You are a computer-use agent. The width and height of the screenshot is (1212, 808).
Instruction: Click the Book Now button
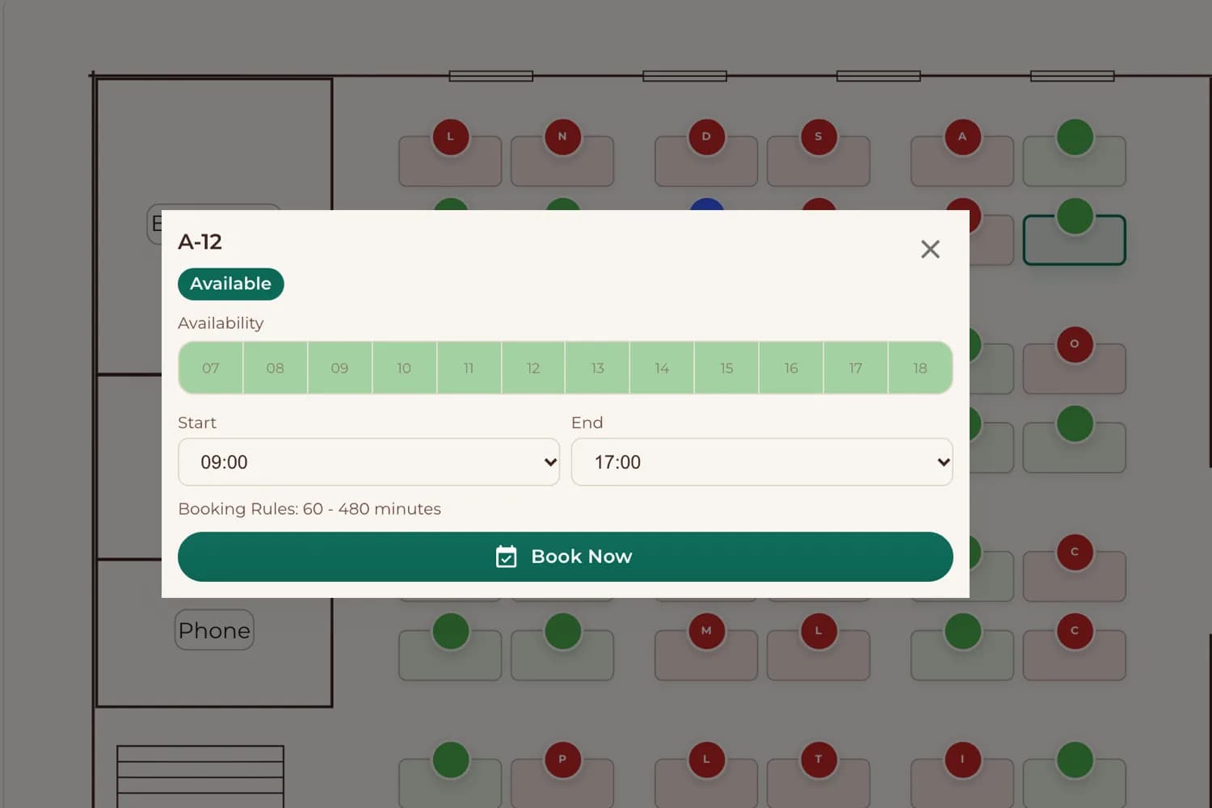(x=566, y=557)
